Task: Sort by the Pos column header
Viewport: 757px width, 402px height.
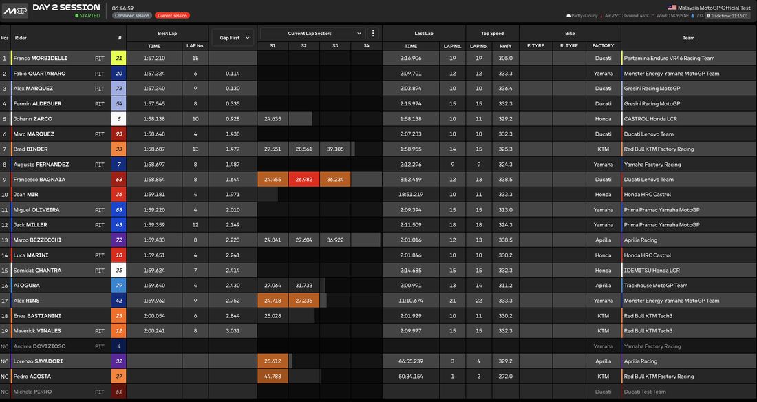Action: point(5,38)
